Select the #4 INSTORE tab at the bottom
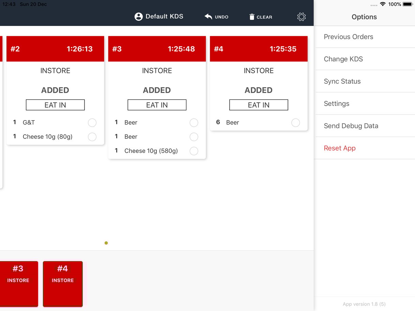 pos(63,284)
